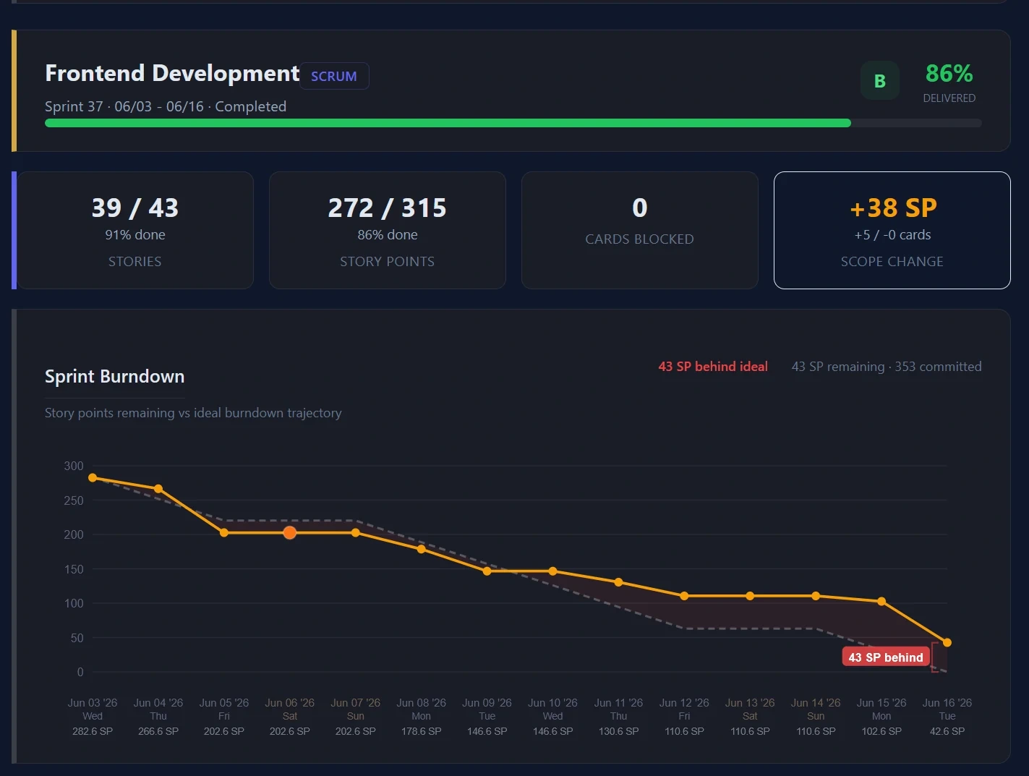Click the '42.6 SP' value under Jun 16

point(947,731)
